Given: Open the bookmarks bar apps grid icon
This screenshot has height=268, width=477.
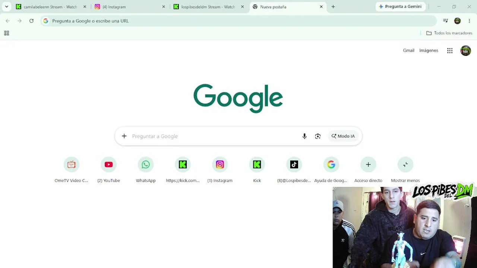Looking at the screenshot, I should pyautogui.click(x=6, y=33).
